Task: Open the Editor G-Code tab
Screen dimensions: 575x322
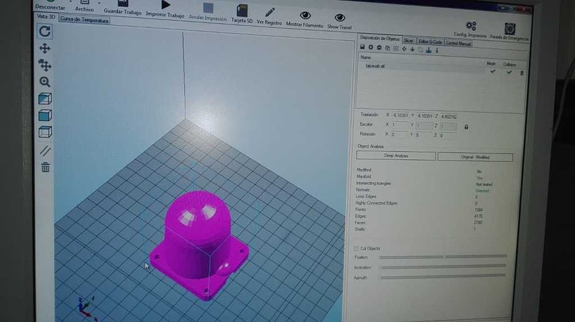Action: 430,42
